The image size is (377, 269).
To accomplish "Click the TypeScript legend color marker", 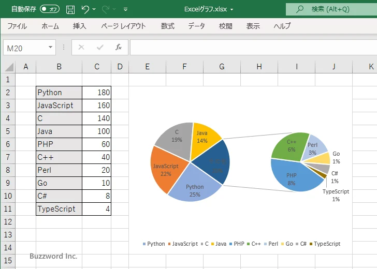I will pos(311,244).
